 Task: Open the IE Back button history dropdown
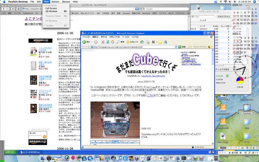coord(92,42)
